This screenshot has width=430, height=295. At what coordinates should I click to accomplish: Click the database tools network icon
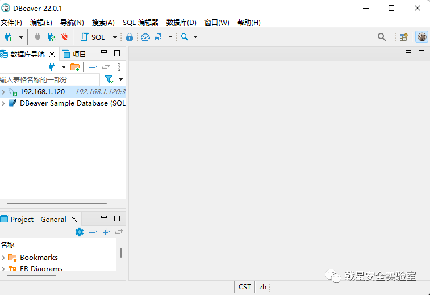click(159, 37)
